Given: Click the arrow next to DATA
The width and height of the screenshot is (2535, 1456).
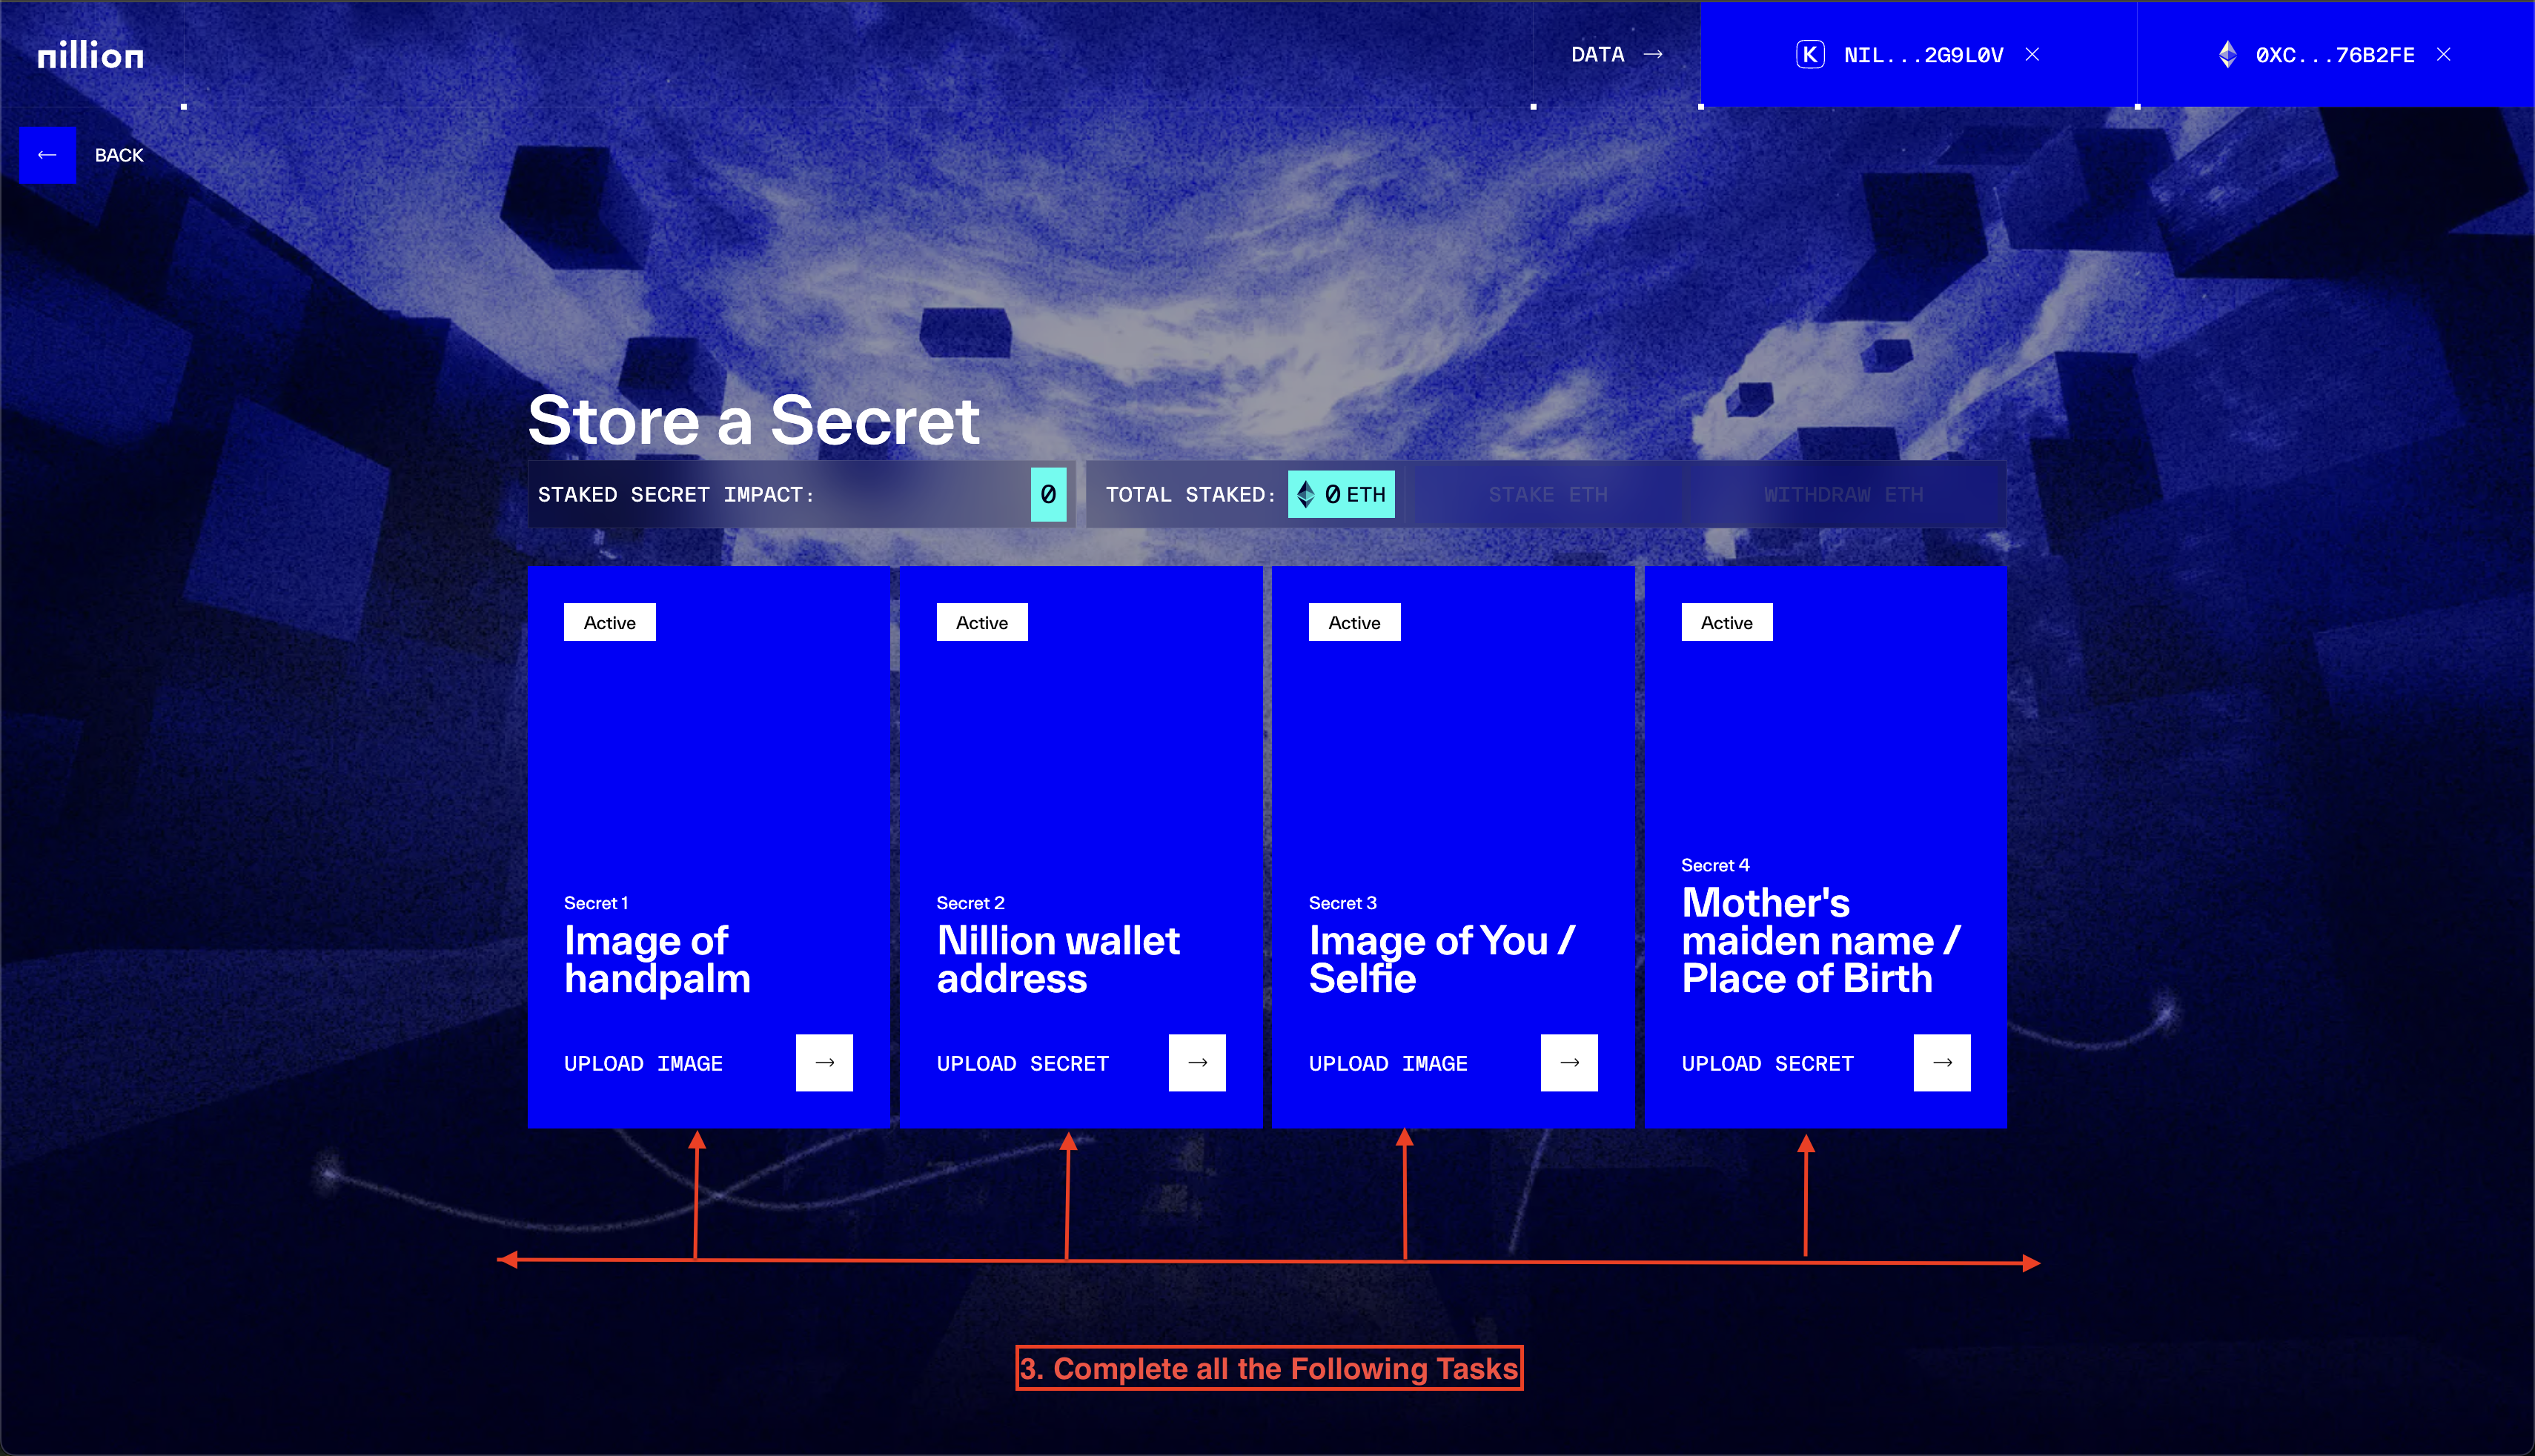Looking at the screenshot, I should [1653, 54].
